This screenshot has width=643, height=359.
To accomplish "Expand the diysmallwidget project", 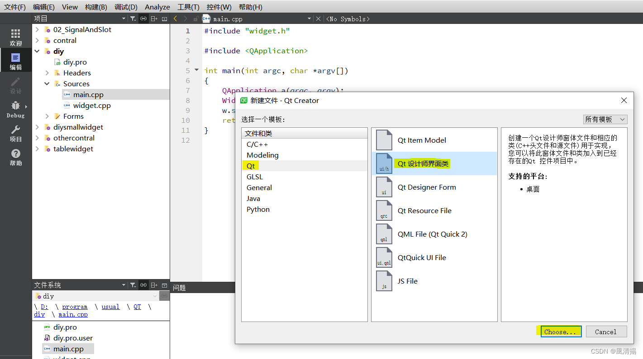I will (37, 127).
